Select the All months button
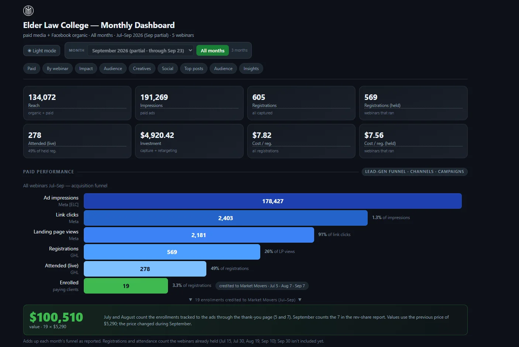Screen dimensions: 519x347 point(213,51)
